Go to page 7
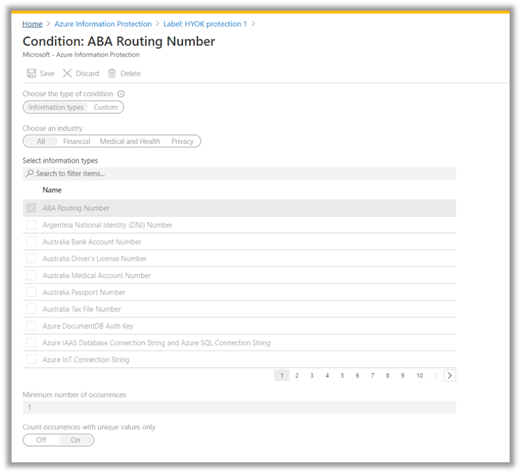Viewport: 521px width, 473px height. pos(372,375)
